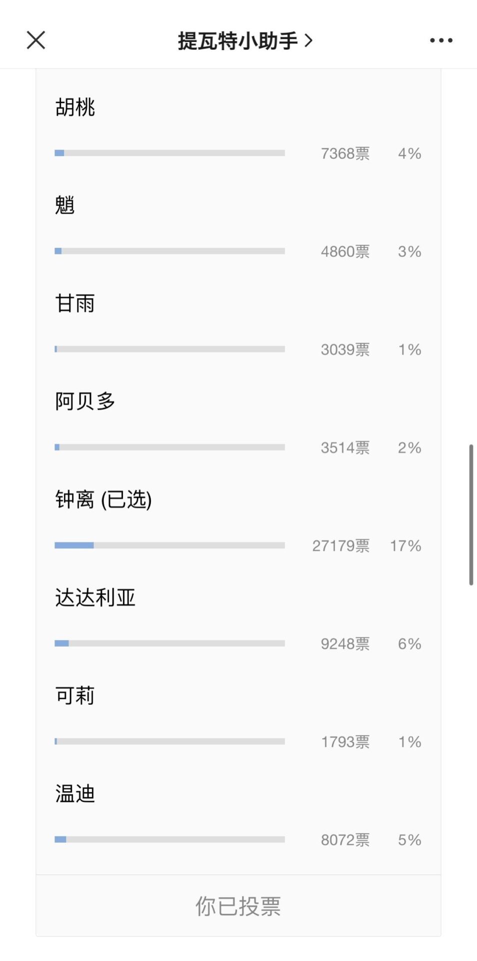Click the 17% percentage for 钟离
This screenshot has height=961, width=477.
[x=405, y=546]
